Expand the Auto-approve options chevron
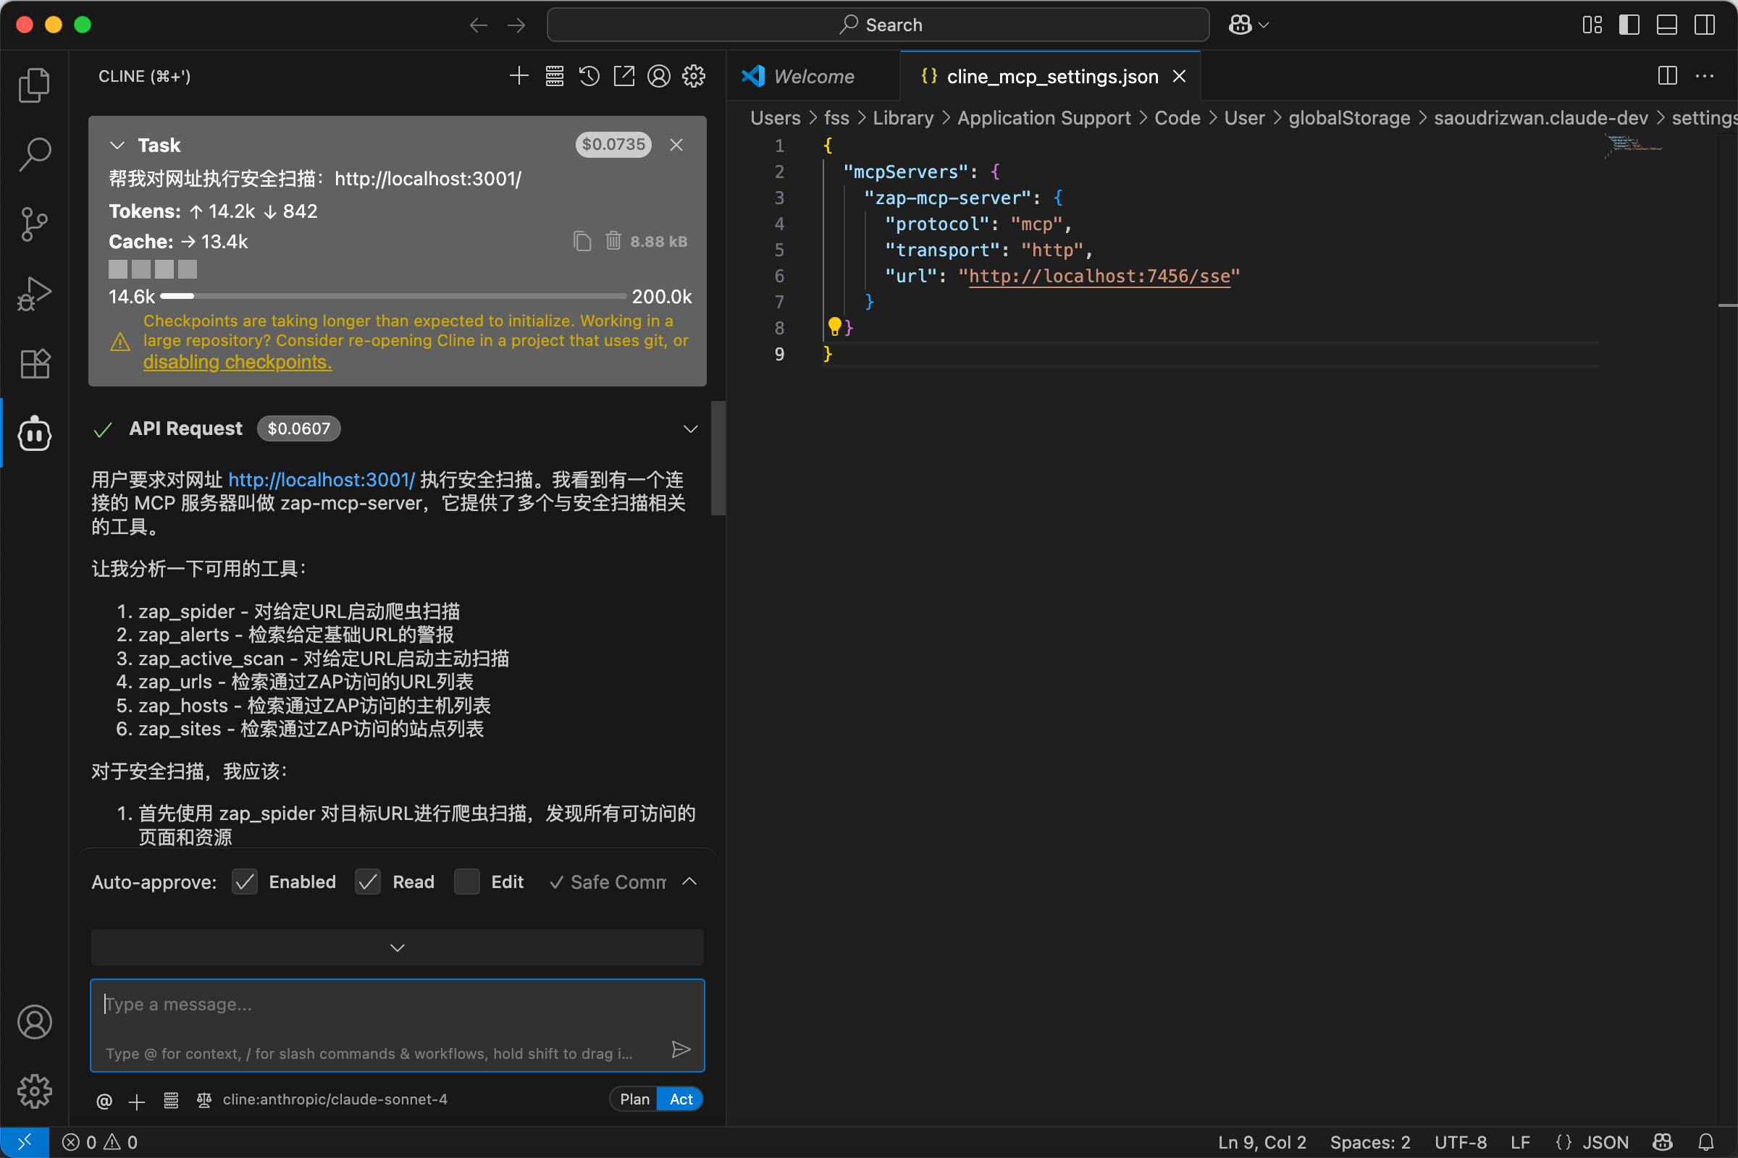Viewport: 1738px width, 1158px height. 689,881
